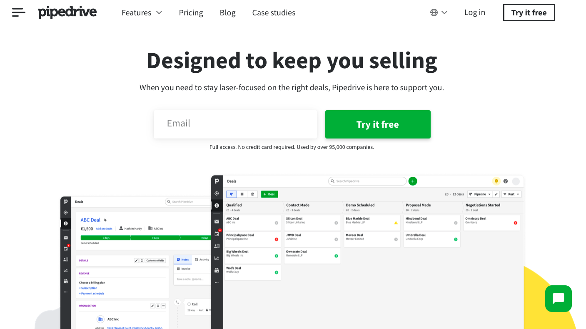Click the yellow warning icon on Blue Marble Deal

tap(396, 223)
